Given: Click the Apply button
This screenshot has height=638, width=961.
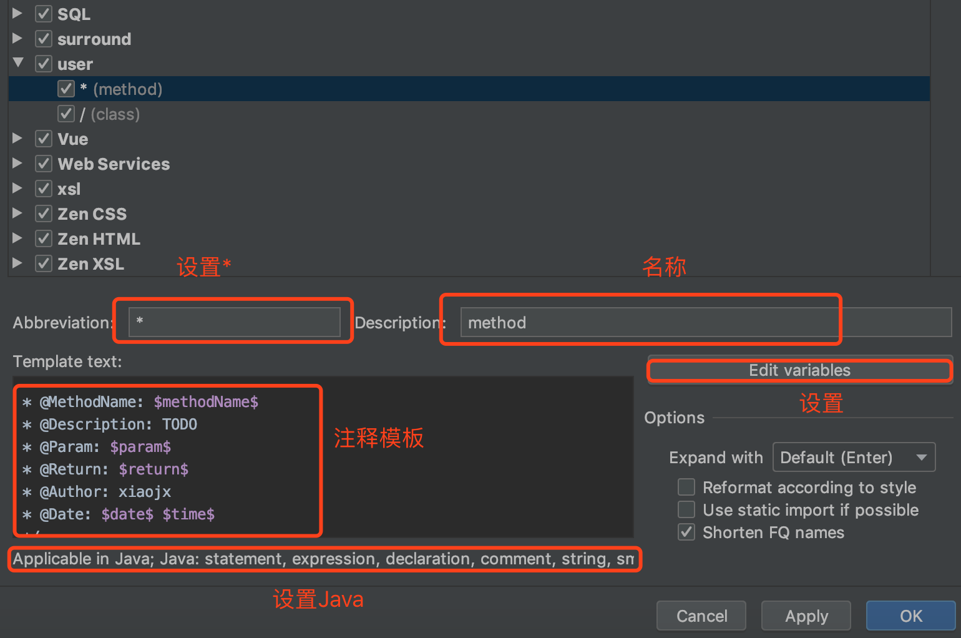Looking at the screenshot, I should [x=806, y=616].
